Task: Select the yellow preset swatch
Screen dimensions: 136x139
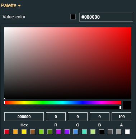Action: (x=24, y=132)
